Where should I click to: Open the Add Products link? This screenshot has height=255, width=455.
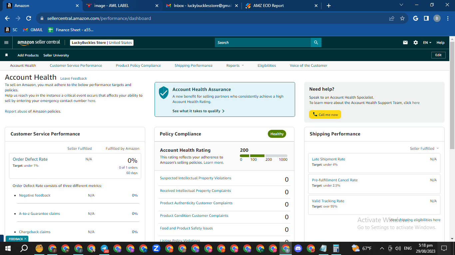[28, 55]
